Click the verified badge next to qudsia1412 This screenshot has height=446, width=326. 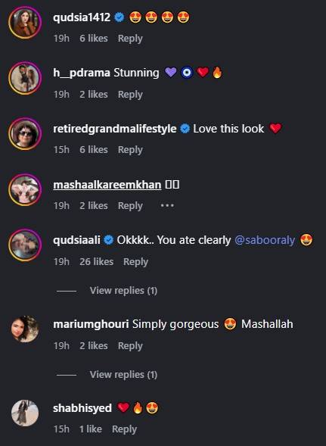pyautogui.click(x=120, y=17)
